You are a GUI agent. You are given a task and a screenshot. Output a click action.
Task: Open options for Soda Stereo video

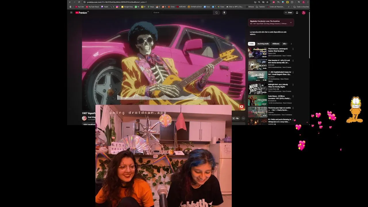coord(293,96)
